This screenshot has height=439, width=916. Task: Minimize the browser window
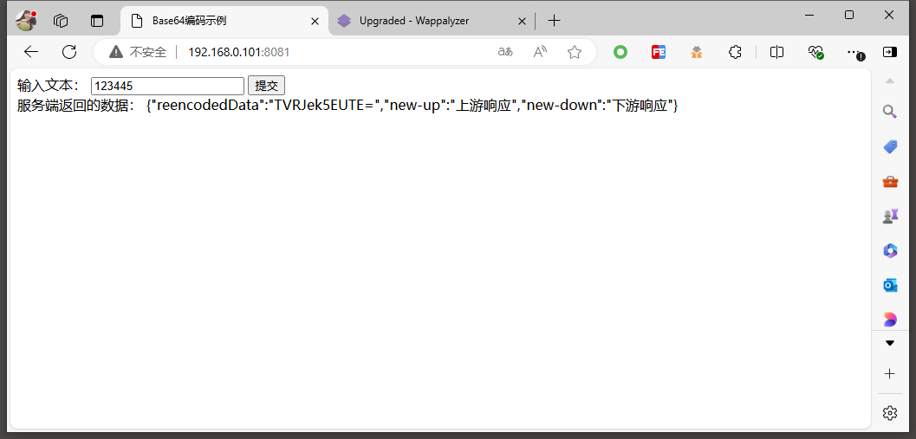(809, 16)
